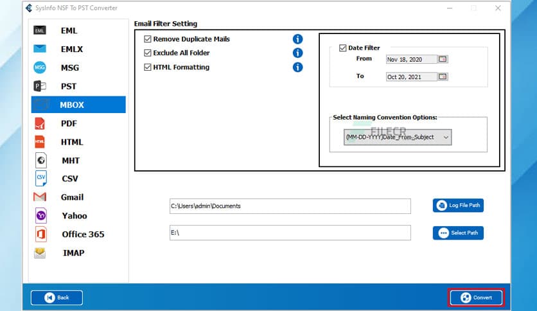Image resolution: width=537 pixels, height=311 pixels.
Task: Click the PDF file icon
Action: 40,123
